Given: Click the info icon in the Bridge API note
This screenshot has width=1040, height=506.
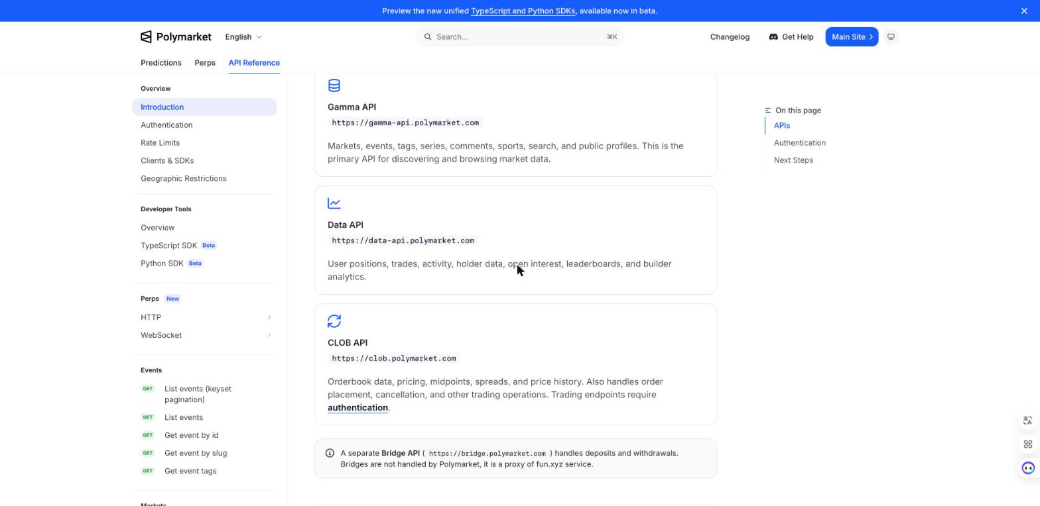Looking at the screenshot, I should point(330,453).
